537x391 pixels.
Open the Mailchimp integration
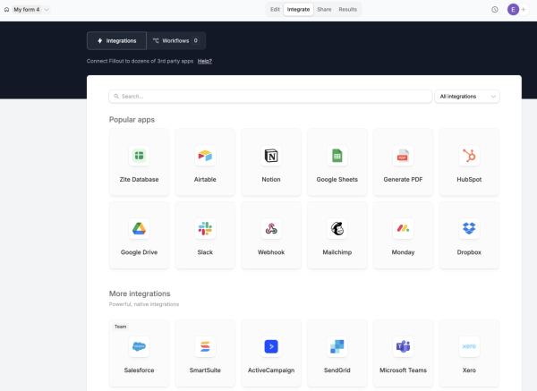[337, 235]
